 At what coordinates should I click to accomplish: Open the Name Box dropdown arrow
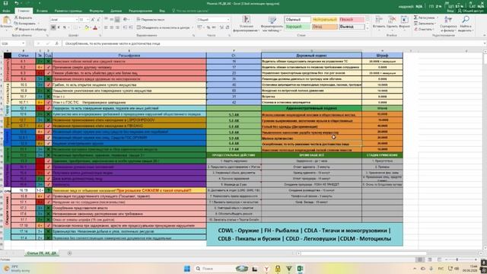click(x=24, y=43)
